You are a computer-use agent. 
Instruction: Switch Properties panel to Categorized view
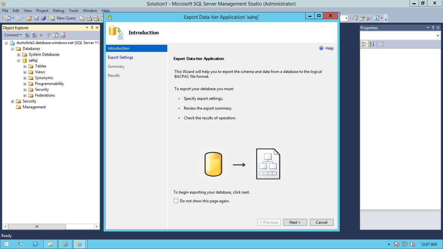click(364, 44)
